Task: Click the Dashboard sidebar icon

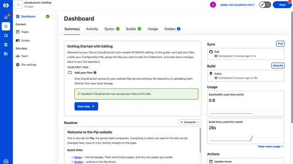Action: (x=18, y=16)
